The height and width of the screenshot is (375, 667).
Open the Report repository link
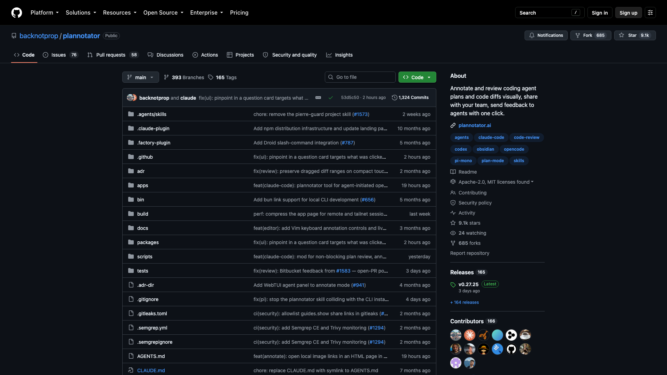470,253
